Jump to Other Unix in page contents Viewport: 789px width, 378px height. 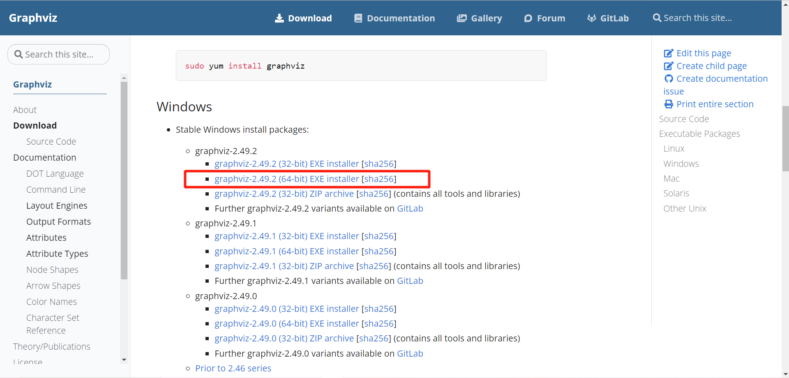pos(685,208)
